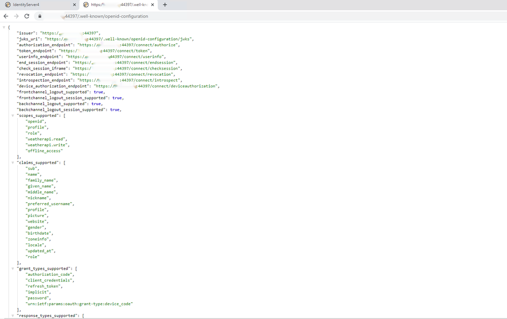Collapse the root JSON object
This screenshot has width=507, height=319.
(4, 27)
